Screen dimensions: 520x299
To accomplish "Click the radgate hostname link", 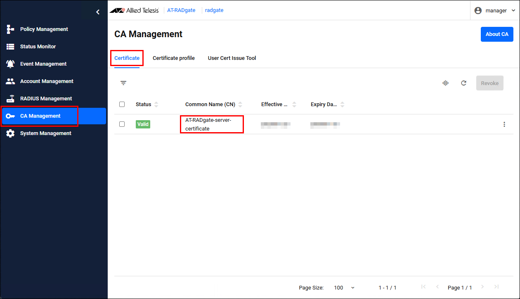I will click(214, 10).
